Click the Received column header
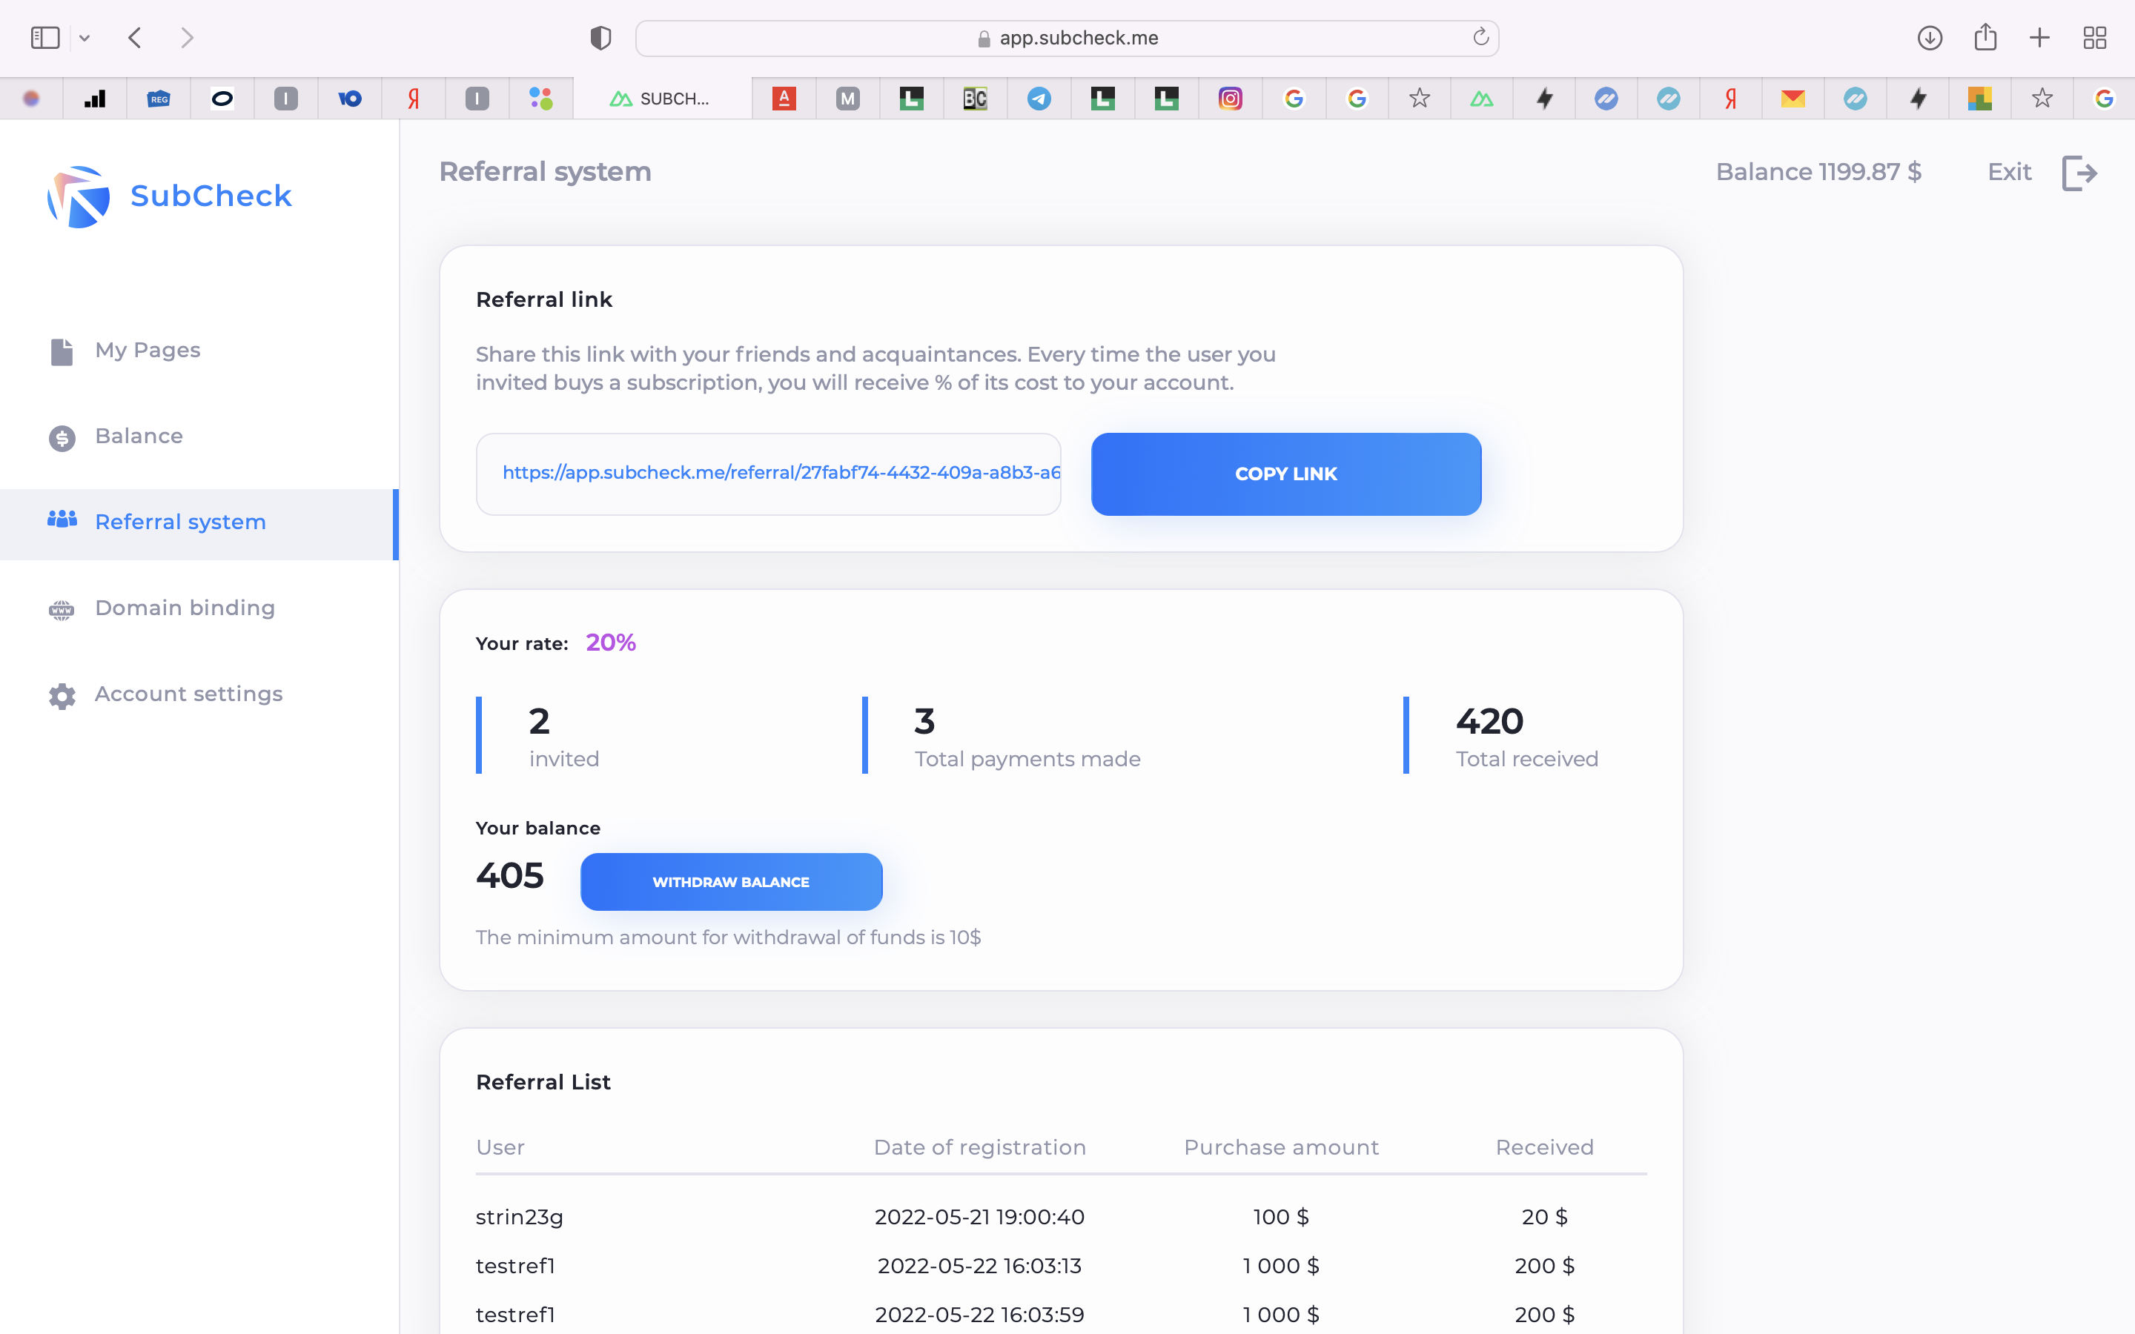The width and height of the screenshot is (2135, 1334). click(x=1544, y=1147)
